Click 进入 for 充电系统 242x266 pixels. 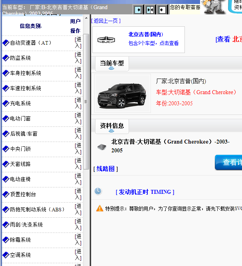click(78, 103)
